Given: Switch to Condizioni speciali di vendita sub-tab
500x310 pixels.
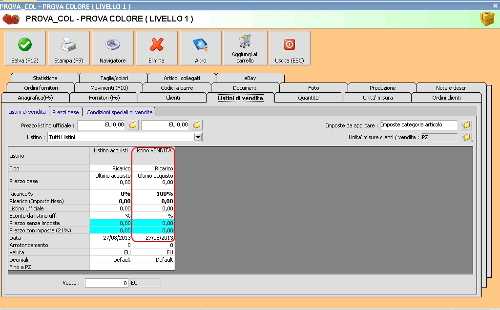Looking at the screenshot, I should click(x=119, y=112).
